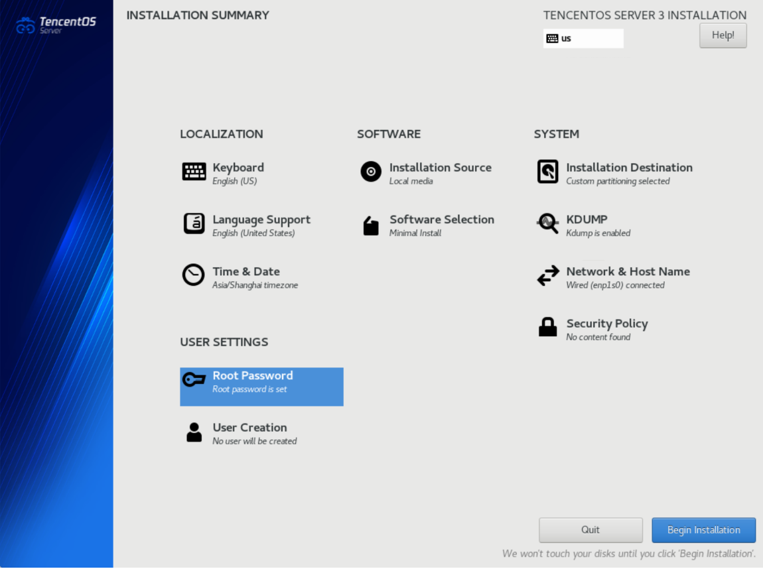The image size is (763, 569).
Task: Click 'No user will be created' text
Action: [255, 442]
